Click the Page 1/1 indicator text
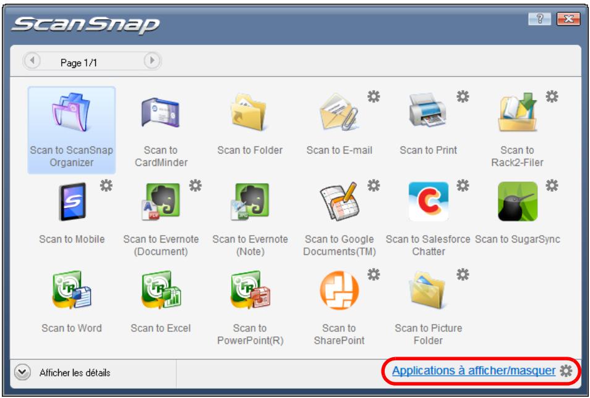Image resolution: width=590 pixels, height=398 pixels. tap(79, 63)
